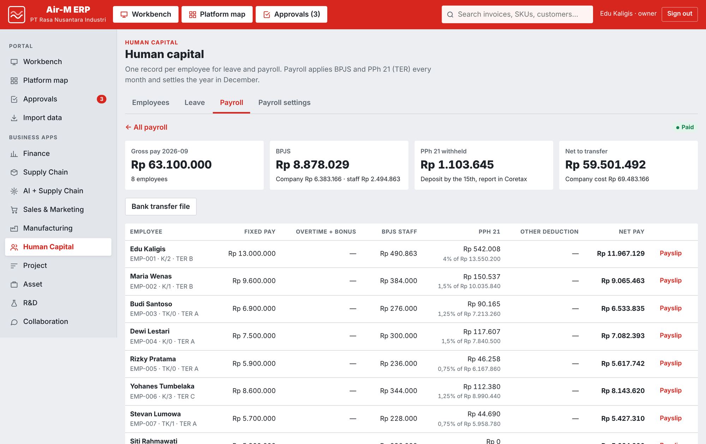The height and width of the screenshot is (444, 706).
Task: Click the Supply Chain box icon
Action: (x=14, y=172)
